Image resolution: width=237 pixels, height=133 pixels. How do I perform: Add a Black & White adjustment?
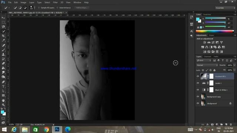coord(211,47)
